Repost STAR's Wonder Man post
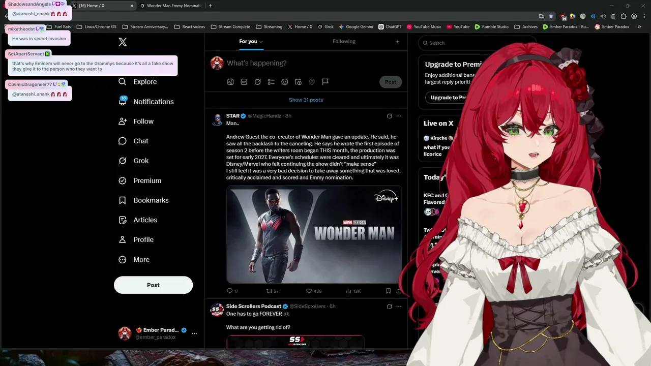 click(x=270, y=291)
